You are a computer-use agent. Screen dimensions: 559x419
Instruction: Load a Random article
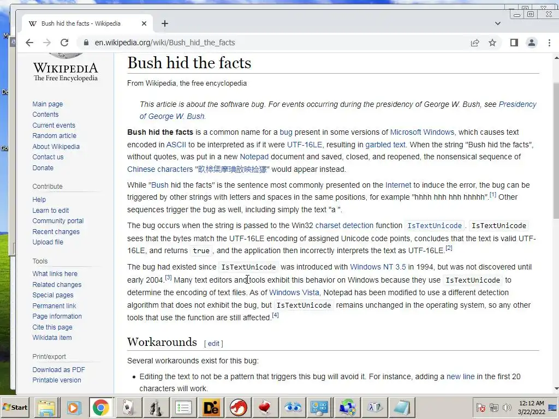(x=54, y=136)
